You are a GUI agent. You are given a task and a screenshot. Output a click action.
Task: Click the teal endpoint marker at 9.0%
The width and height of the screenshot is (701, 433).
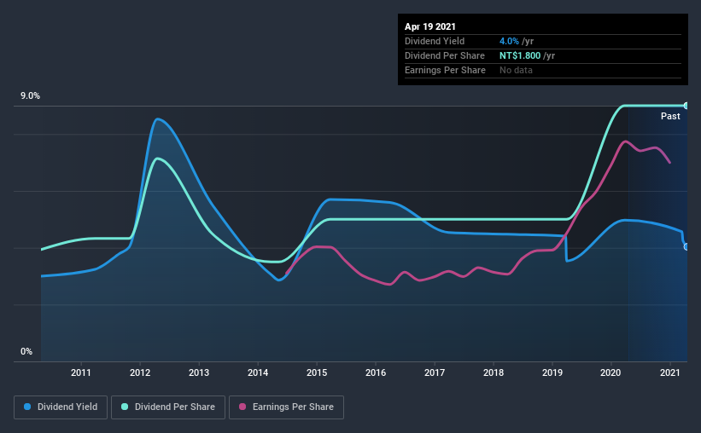[x=686, y=106]
